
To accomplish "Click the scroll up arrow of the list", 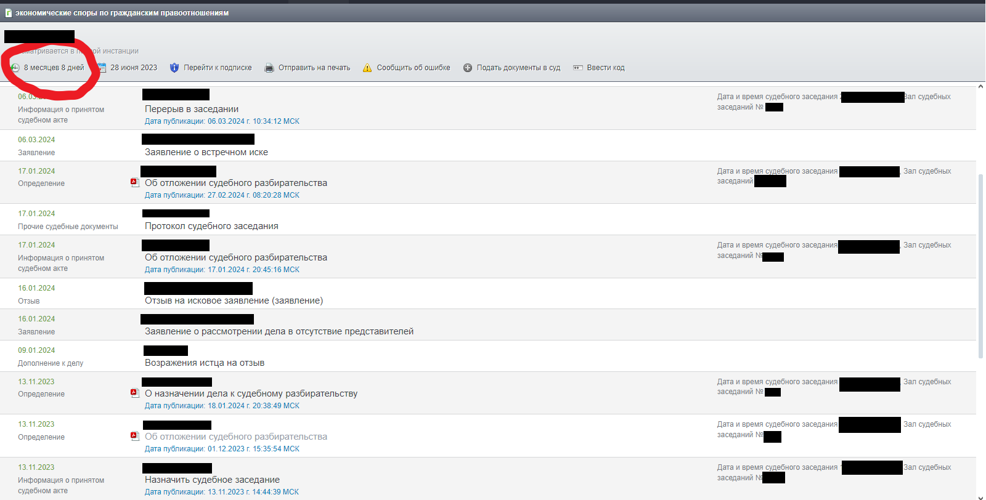I will (980, 87).
